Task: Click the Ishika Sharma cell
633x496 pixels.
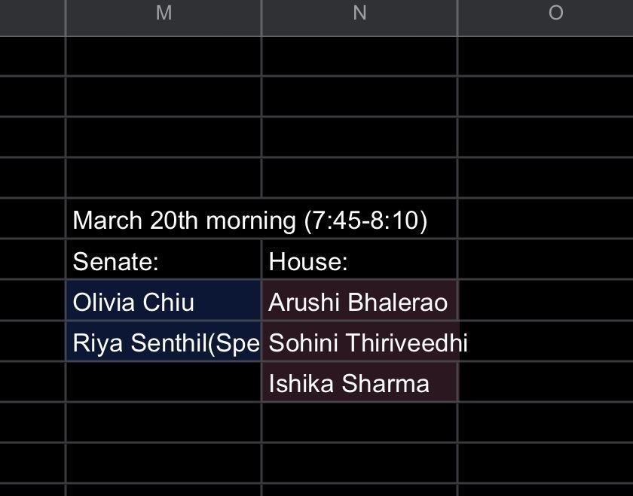Action: pos(359,383)
